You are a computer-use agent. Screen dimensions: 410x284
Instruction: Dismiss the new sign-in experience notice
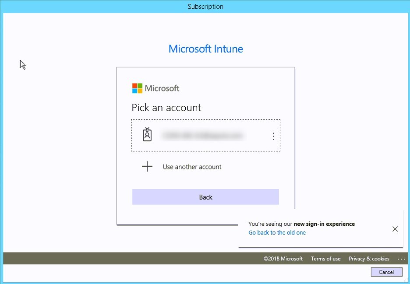[x=395, y=229]
